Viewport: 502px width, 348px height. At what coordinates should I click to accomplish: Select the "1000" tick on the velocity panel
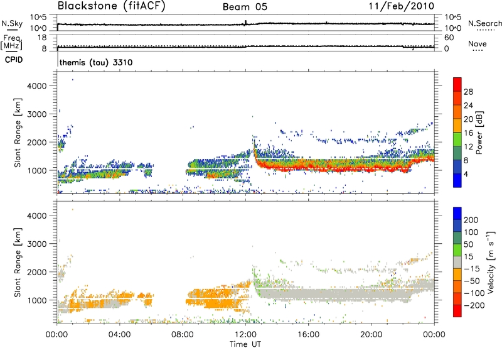tap(36, 300)
